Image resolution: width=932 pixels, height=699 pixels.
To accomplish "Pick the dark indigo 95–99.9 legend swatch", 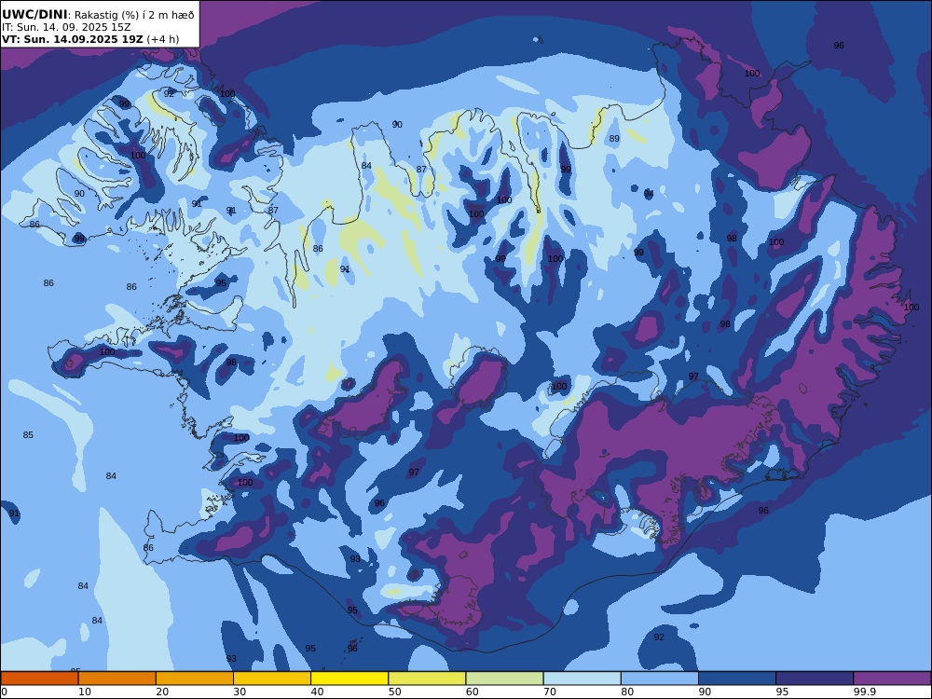I will 815,678.
